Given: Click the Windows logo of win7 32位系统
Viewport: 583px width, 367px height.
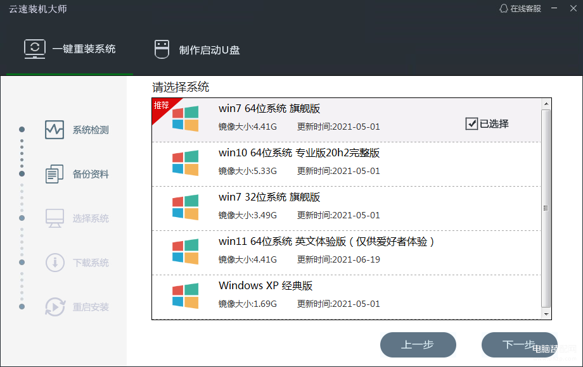Looking at the screenshot, I should click(185, 207).
